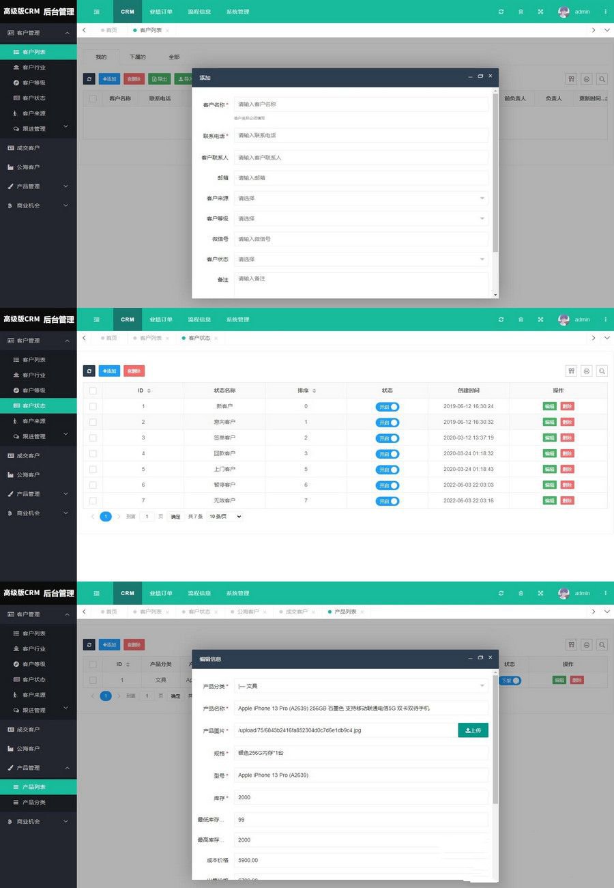The height and width of the screenshot is (888, 614).
Task: Switch to the 业绩订单 menu tab
Action: click(x=161, y=12)
